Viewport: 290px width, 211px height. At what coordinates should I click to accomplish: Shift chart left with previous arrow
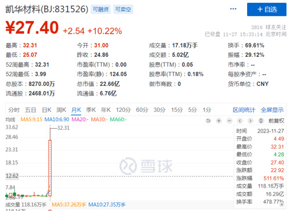240,121
